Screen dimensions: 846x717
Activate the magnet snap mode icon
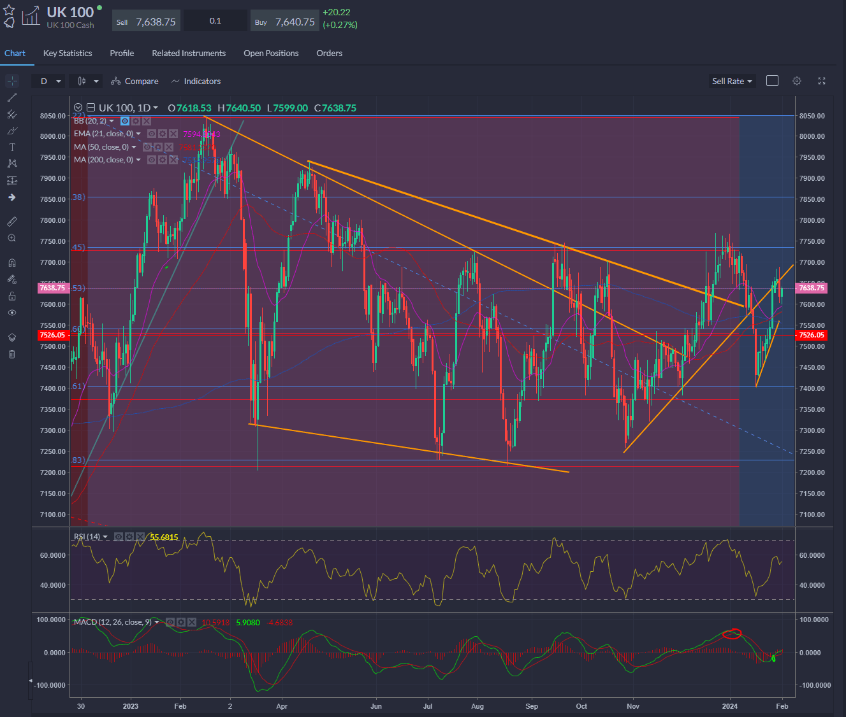click(11, 262)
